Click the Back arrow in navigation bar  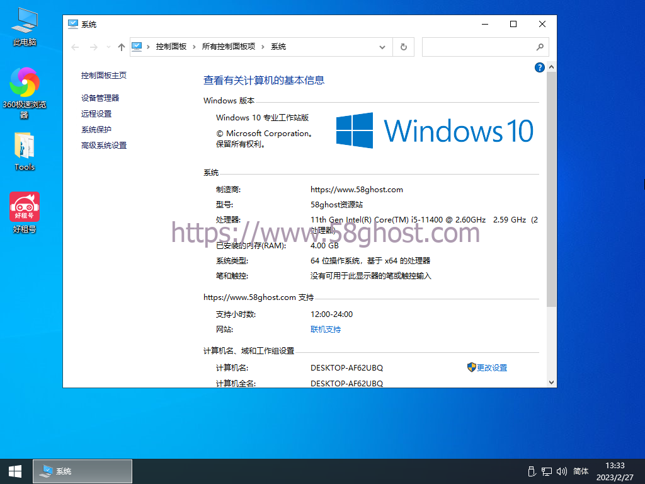click(75, 47)
